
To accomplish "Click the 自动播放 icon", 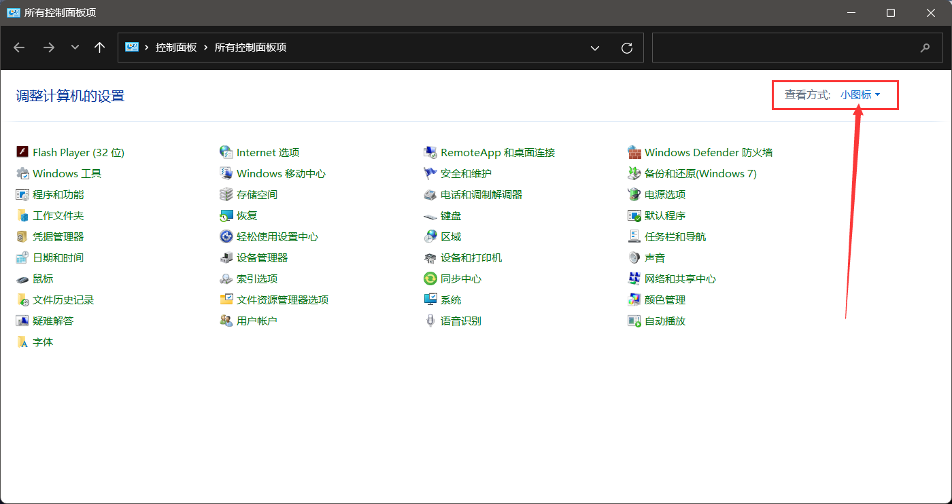I will pyautogui.click(x=634, y=321).
